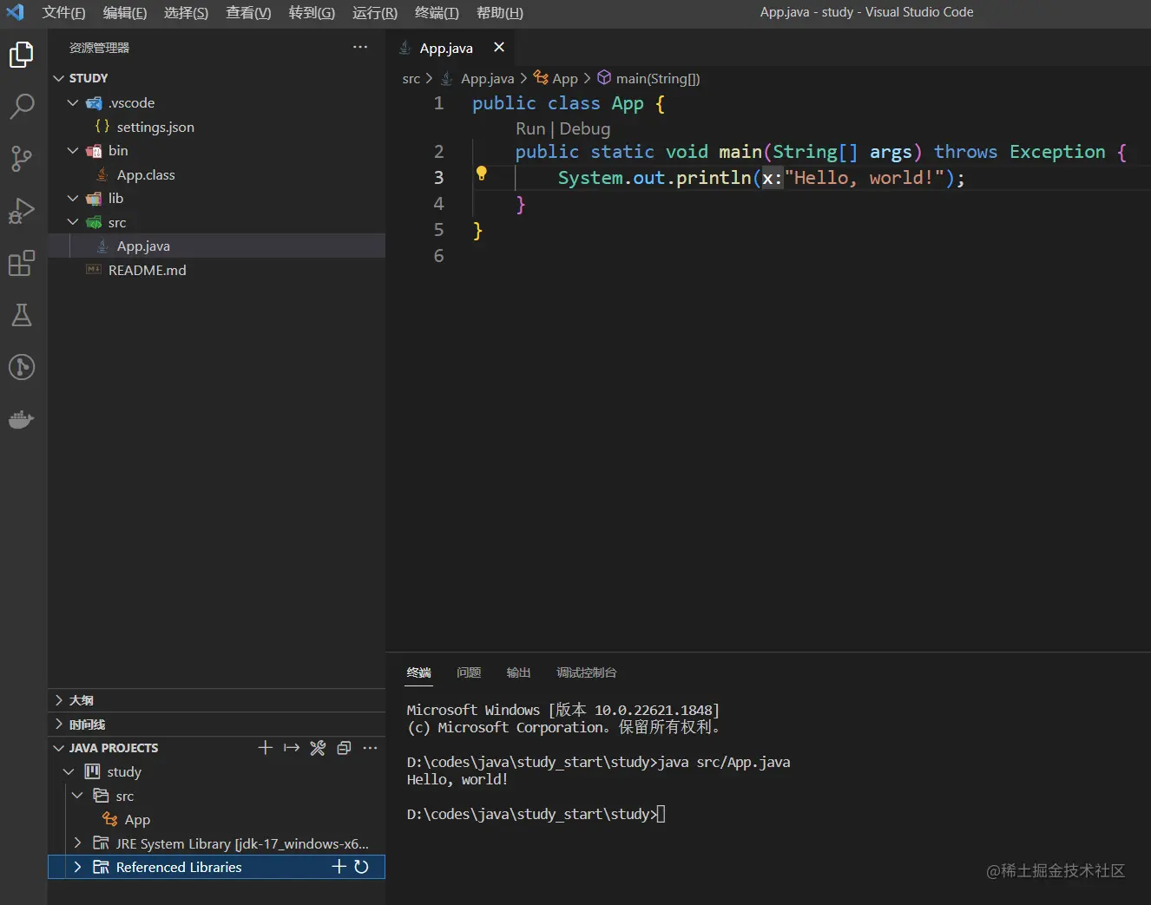Close the App.java editor tab
The width and height of the screenshot is (1151, 905).
pos(499,48)
